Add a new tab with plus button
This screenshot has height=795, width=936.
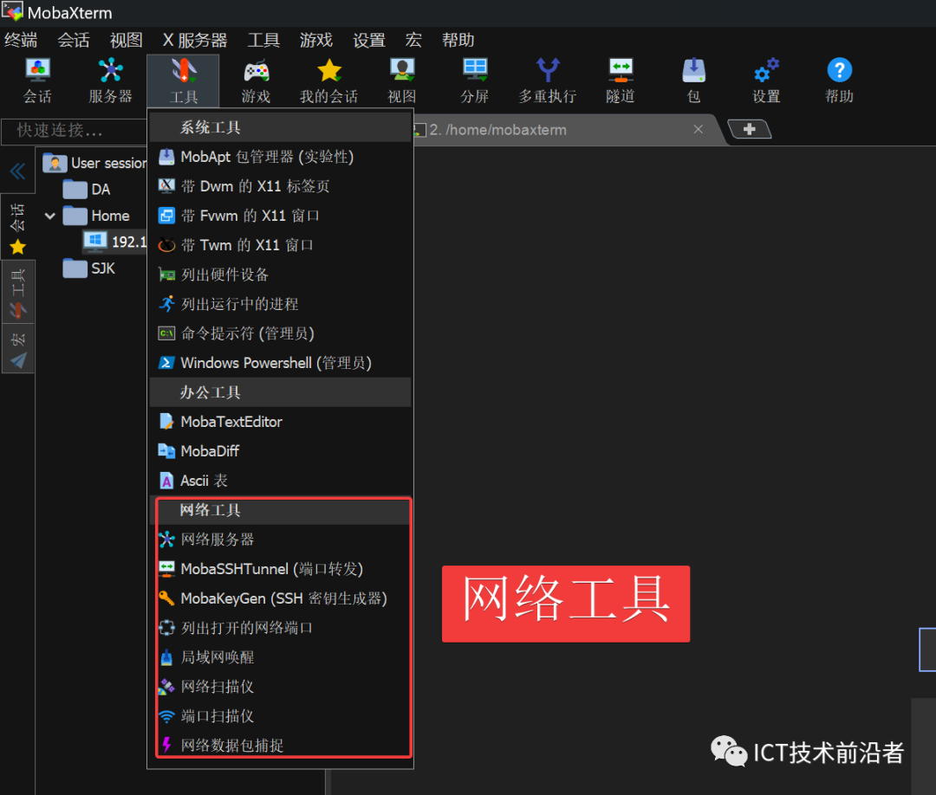750,129
